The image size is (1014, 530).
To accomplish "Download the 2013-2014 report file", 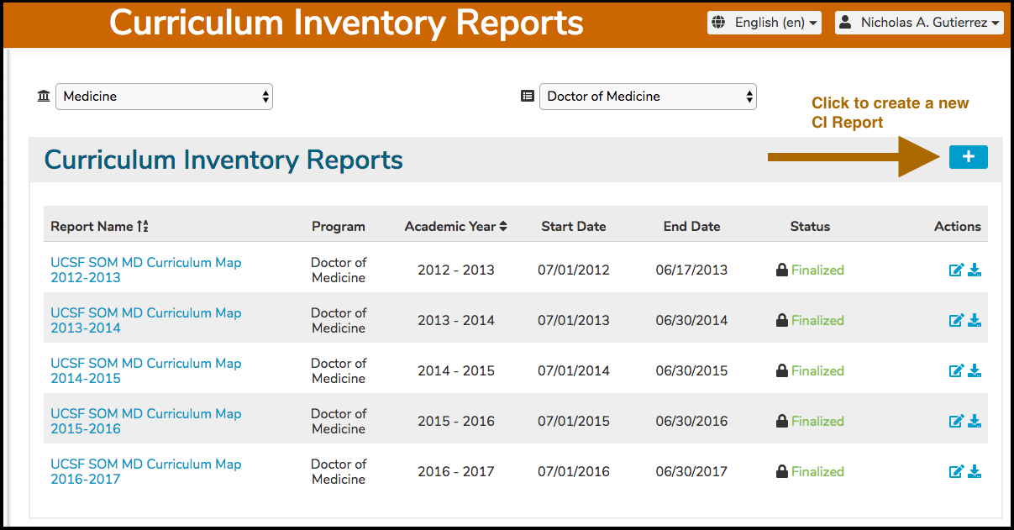I will tap(975, 321).
